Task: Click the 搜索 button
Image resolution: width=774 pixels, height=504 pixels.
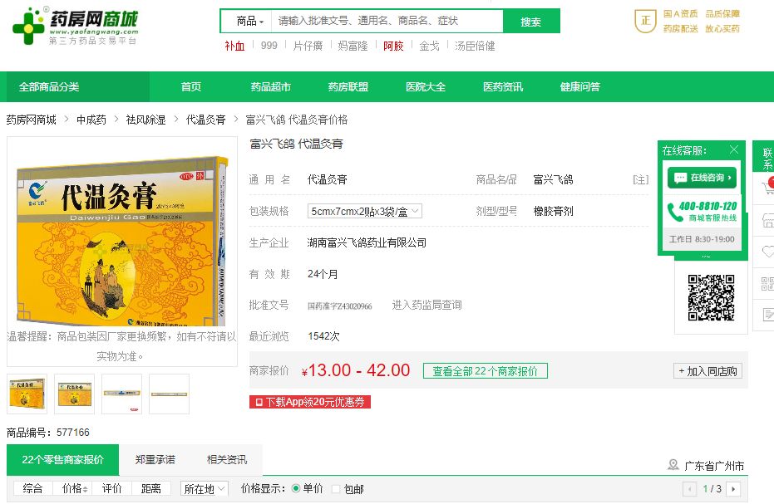Action: click(531, 22)
